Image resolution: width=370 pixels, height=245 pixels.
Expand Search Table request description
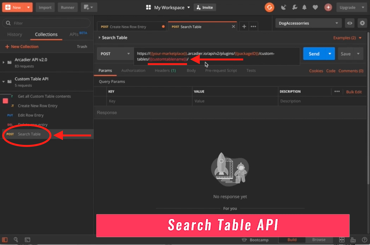pyautogui.click(x=100, y=38)
